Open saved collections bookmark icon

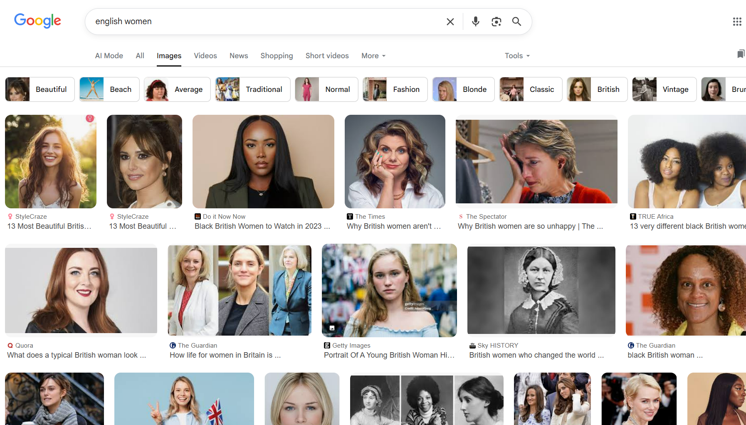741,54
